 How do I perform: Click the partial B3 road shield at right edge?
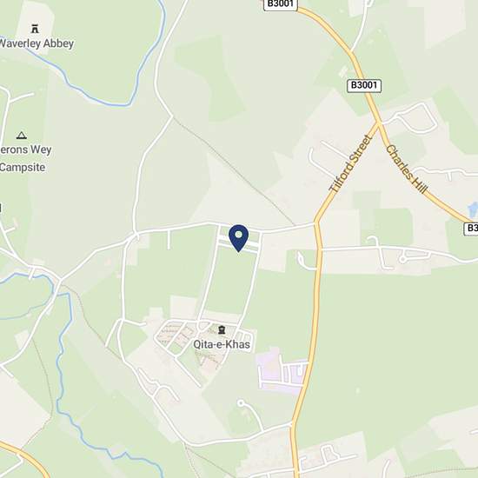point(471,228)
